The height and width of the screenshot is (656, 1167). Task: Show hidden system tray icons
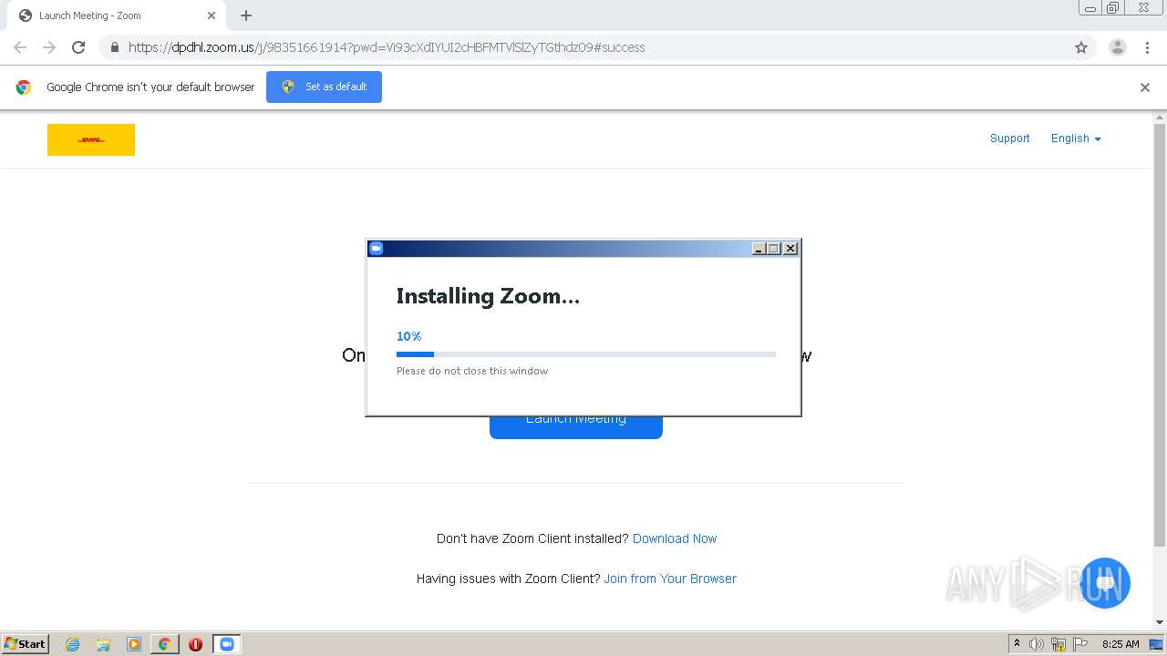(1017, 644)
